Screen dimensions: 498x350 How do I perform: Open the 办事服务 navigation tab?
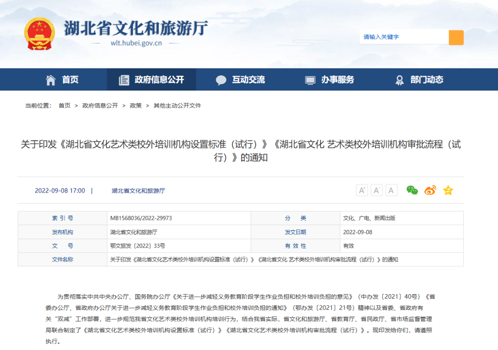pyautogui.click(x=329, y=80)
